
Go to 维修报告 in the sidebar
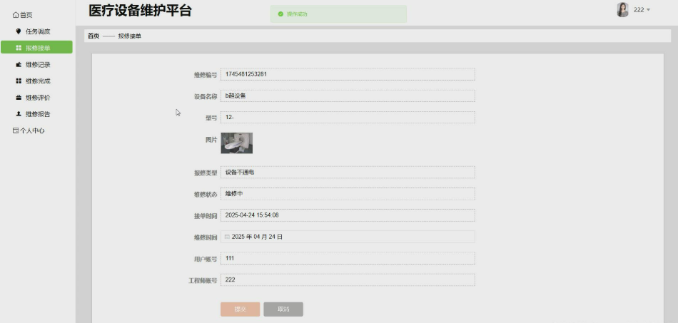[36, 114]
